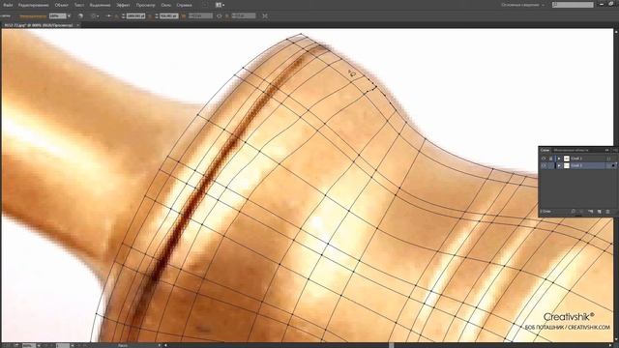
Task: Switch to the Слои panel tab
Action: (x=545, y=150)
